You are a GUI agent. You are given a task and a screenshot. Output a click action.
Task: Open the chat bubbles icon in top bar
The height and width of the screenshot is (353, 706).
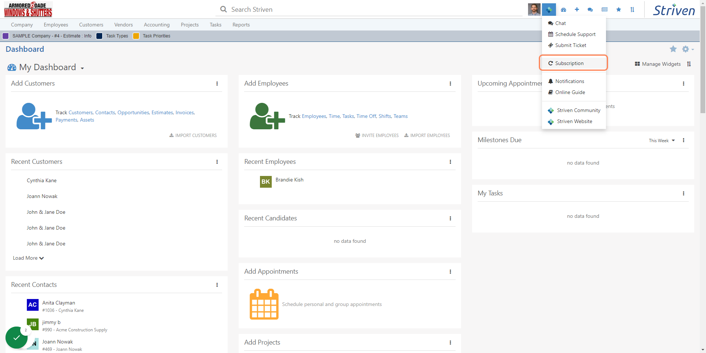pyautogui.click(x=590, y=10)
